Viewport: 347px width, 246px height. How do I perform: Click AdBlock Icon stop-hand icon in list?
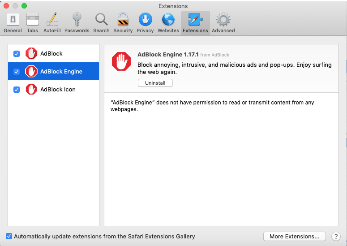[31, 89]
